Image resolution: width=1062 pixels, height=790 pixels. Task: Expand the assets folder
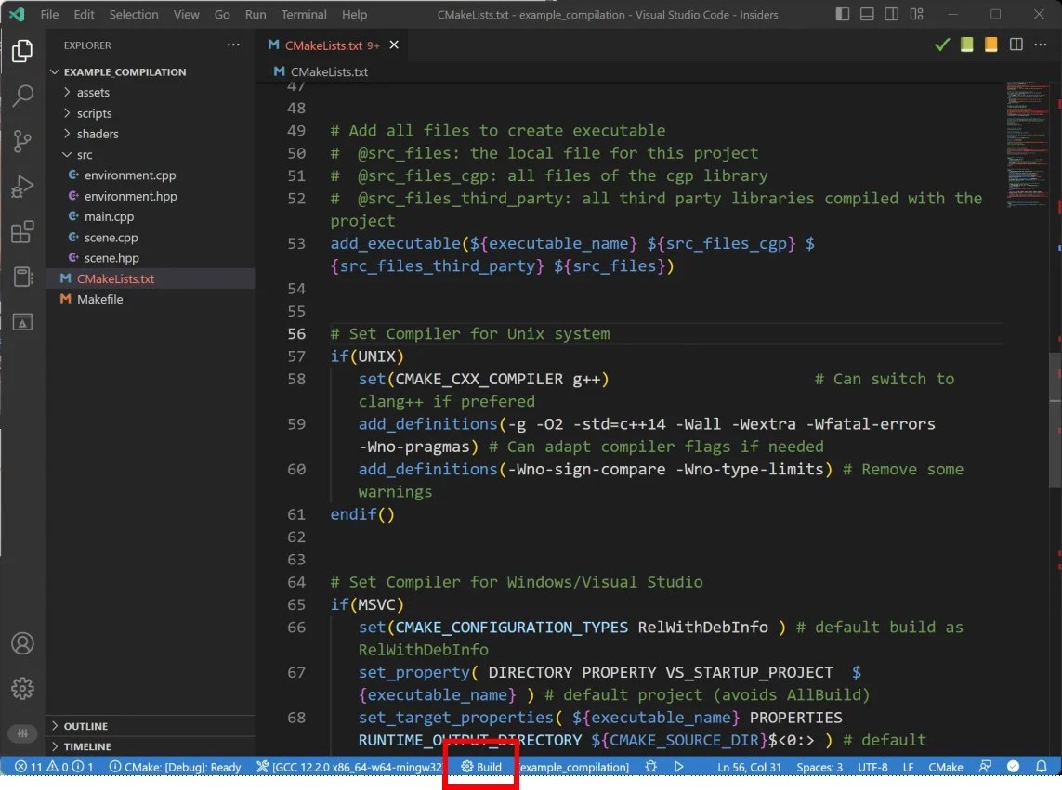(x=93, y=92)
